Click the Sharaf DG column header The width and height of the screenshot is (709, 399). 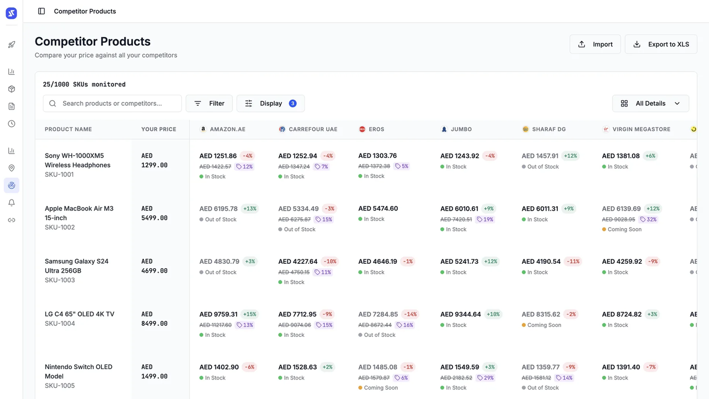click(544, 129)
